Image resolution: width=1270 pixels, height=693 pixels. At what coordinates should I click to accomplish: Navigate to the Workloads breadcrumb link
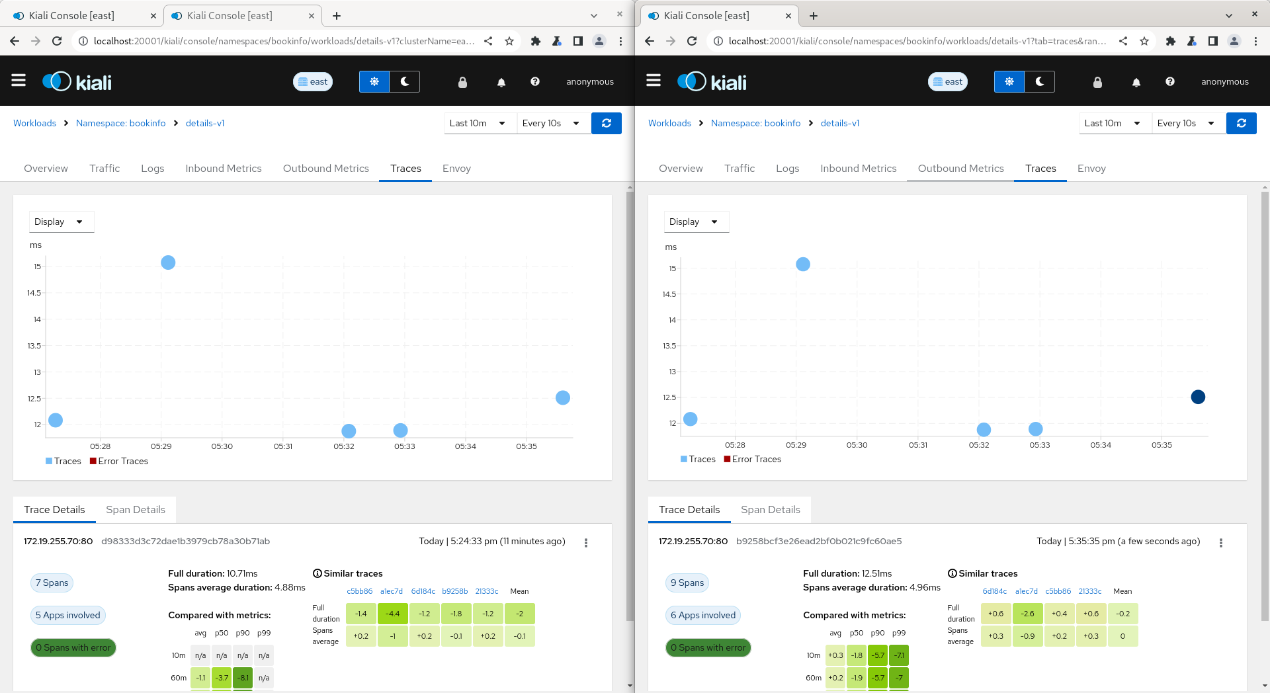[x=34, y=123]
